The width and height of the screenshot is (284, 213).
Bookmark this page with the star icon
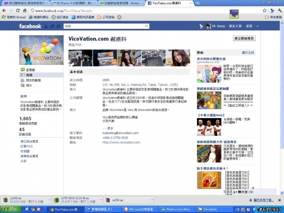[x=264, y=11]
